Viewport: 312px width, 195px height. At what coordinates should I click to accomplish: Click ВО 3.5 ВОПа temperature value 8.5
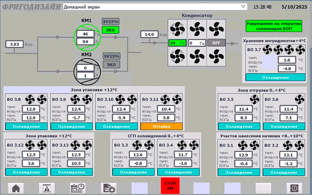pos(243,118)
